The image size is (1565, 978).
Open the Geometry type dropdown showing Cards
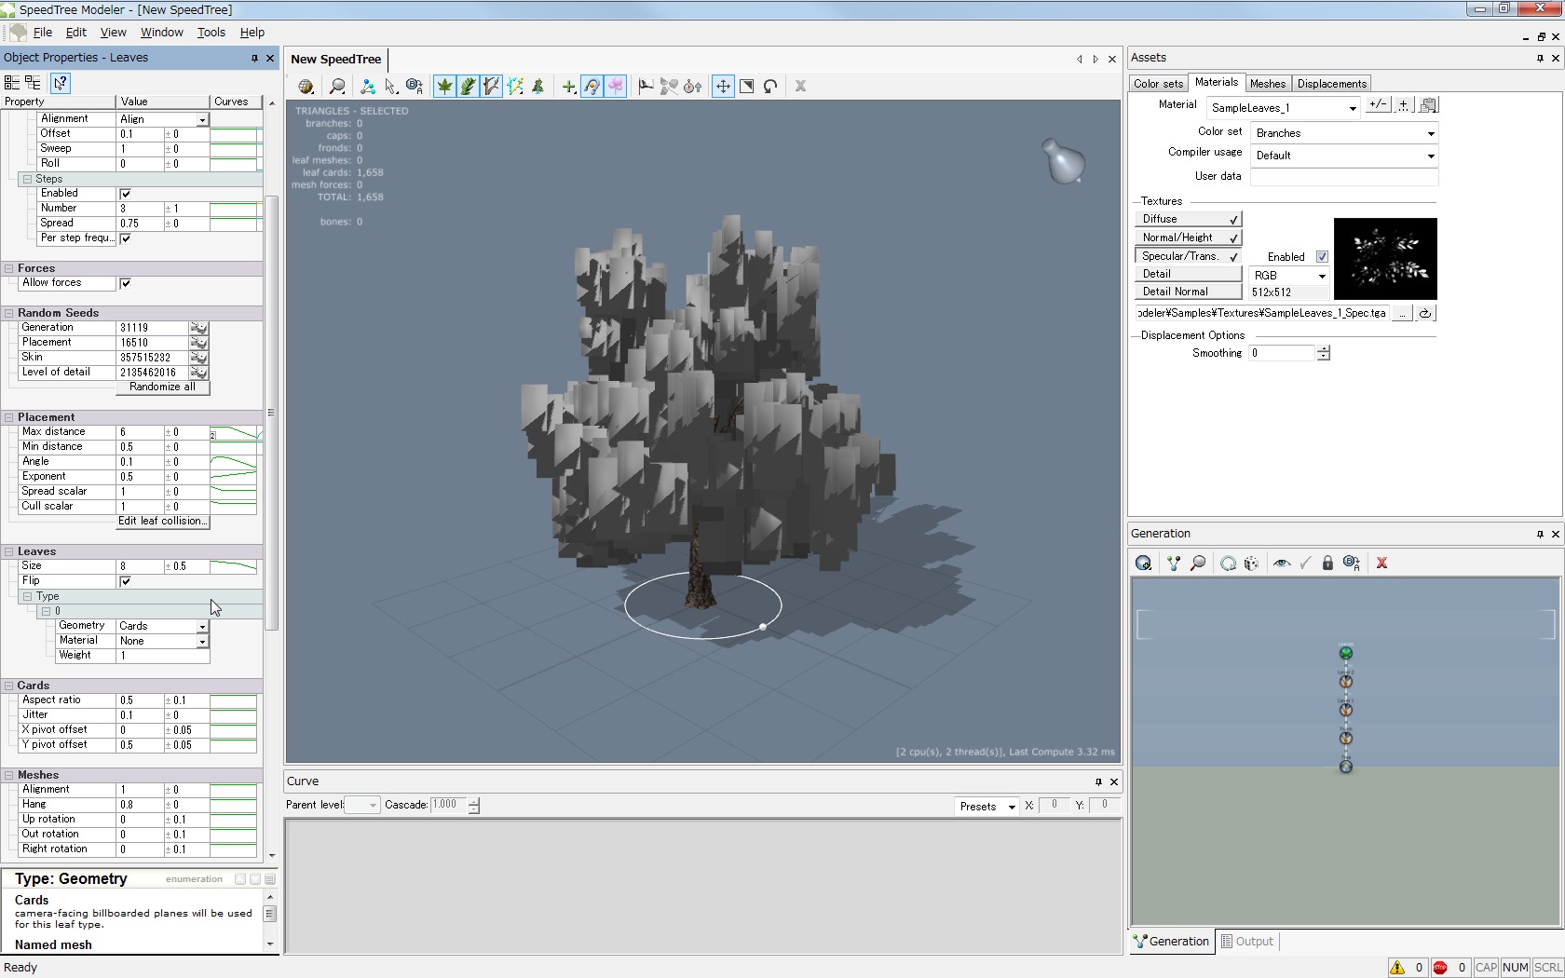pos(201,626)
